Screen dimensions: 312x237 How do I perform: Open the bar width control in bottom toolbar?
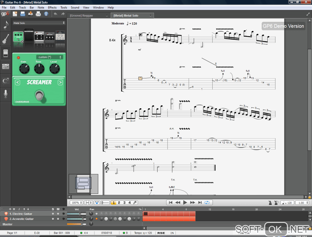pos(105,202)
